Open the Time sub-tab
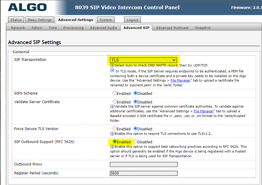 [53, 28]
